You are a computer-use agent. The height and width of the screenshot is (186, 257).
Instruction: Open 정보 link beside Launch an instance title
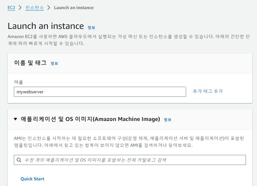91,27
